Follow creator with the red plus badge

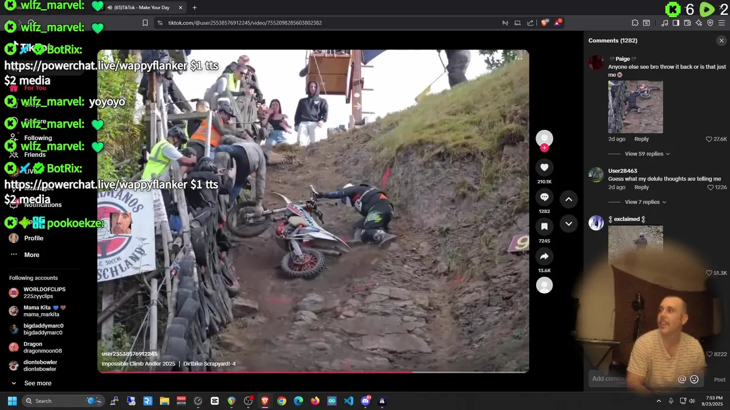544,147
